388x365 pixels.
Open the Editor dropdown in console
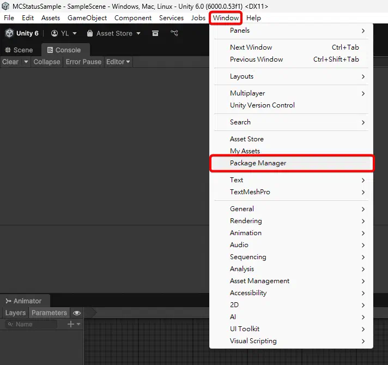[x=118, y=62]
